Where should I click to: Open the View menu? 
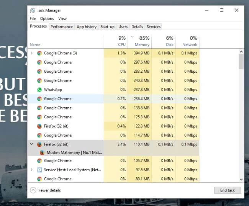[x=62, y=18]
